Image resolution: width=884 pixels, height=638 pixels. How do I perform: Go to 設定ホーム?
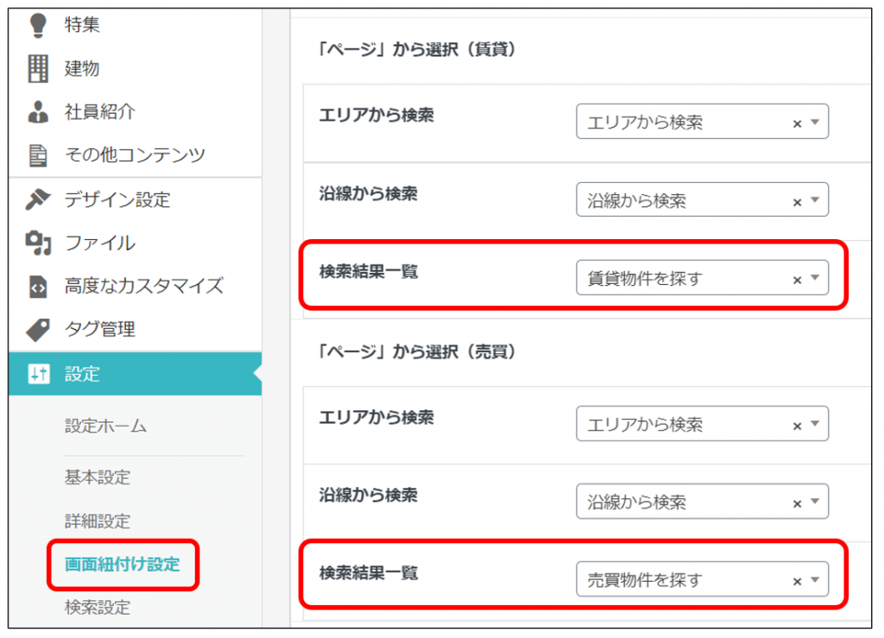[x=105, y=426]
